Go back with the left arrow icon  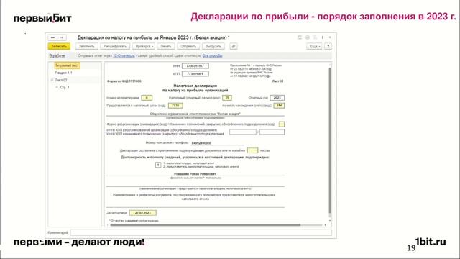pos(52,37)
